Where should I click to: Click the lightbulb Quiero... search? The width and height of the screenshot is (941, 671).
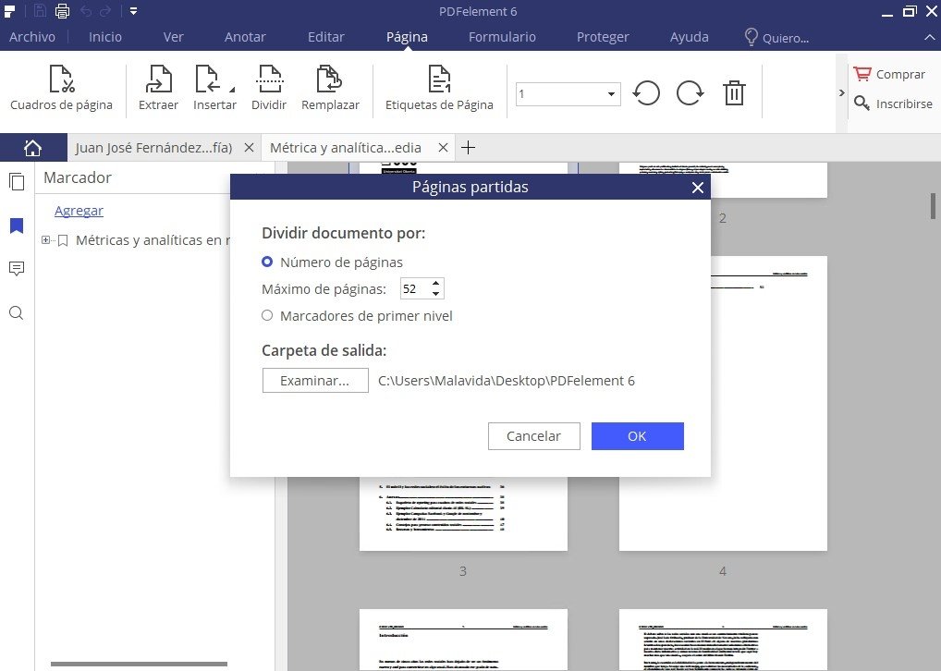coord(776,37)
